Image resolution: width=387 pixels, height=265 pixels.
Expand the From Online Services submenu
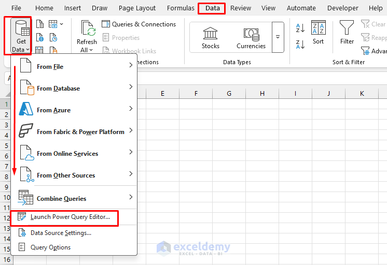click(x=74, y=153)
